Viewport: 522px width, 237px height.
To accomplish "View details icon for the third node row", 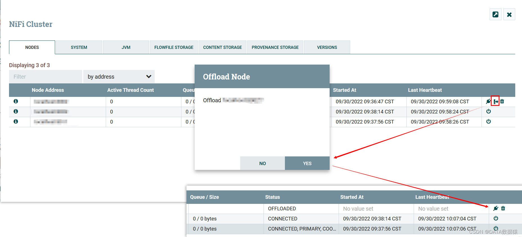I will coord(16,121).
